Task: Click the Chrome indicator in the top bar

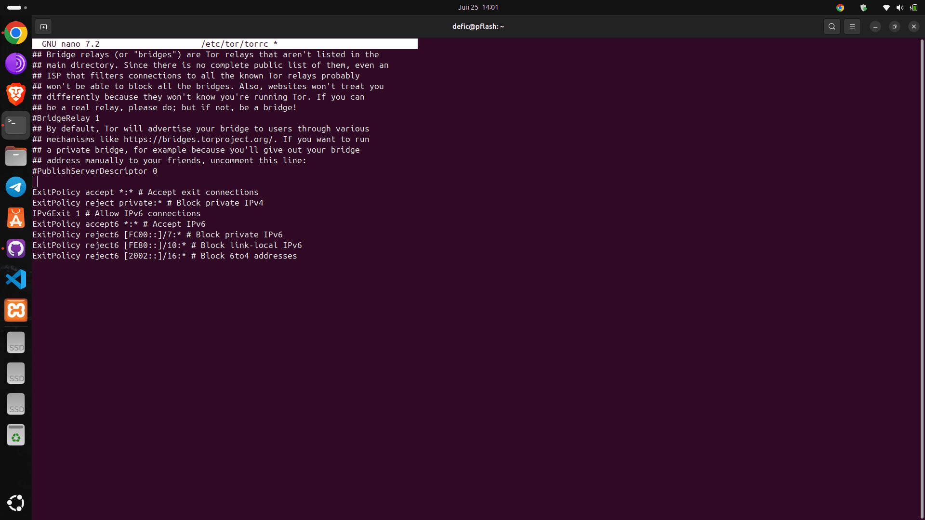Action: click(x=840, y=7)
